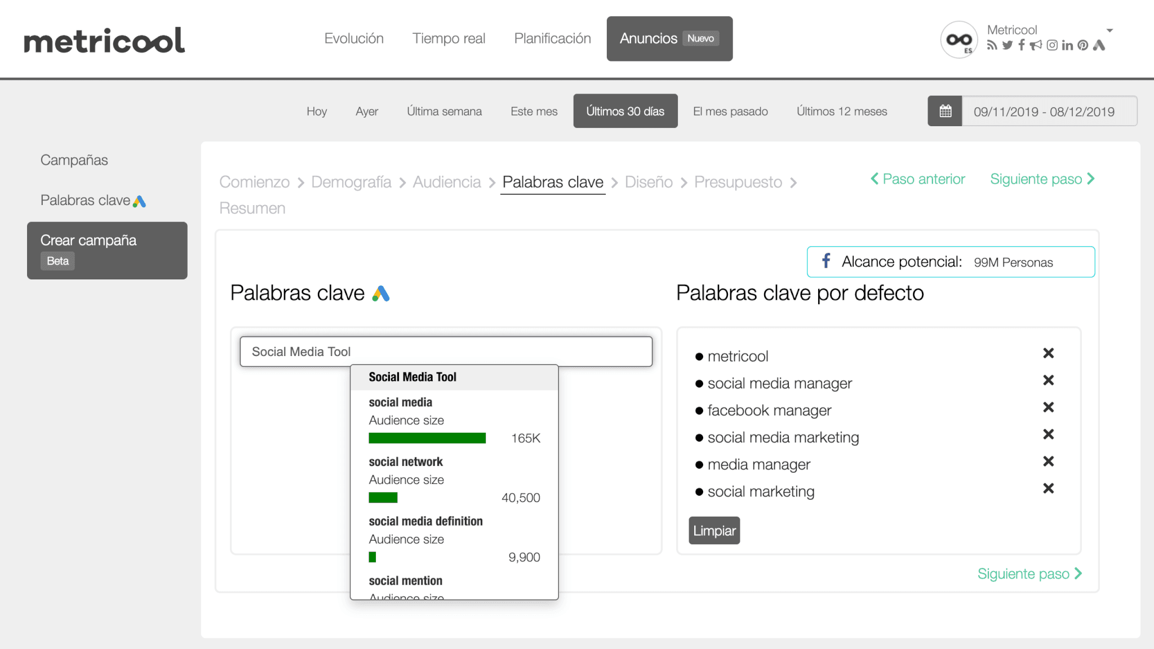Click the 165K audience size bar
The image size is (1154, 649).
point(427,438)
